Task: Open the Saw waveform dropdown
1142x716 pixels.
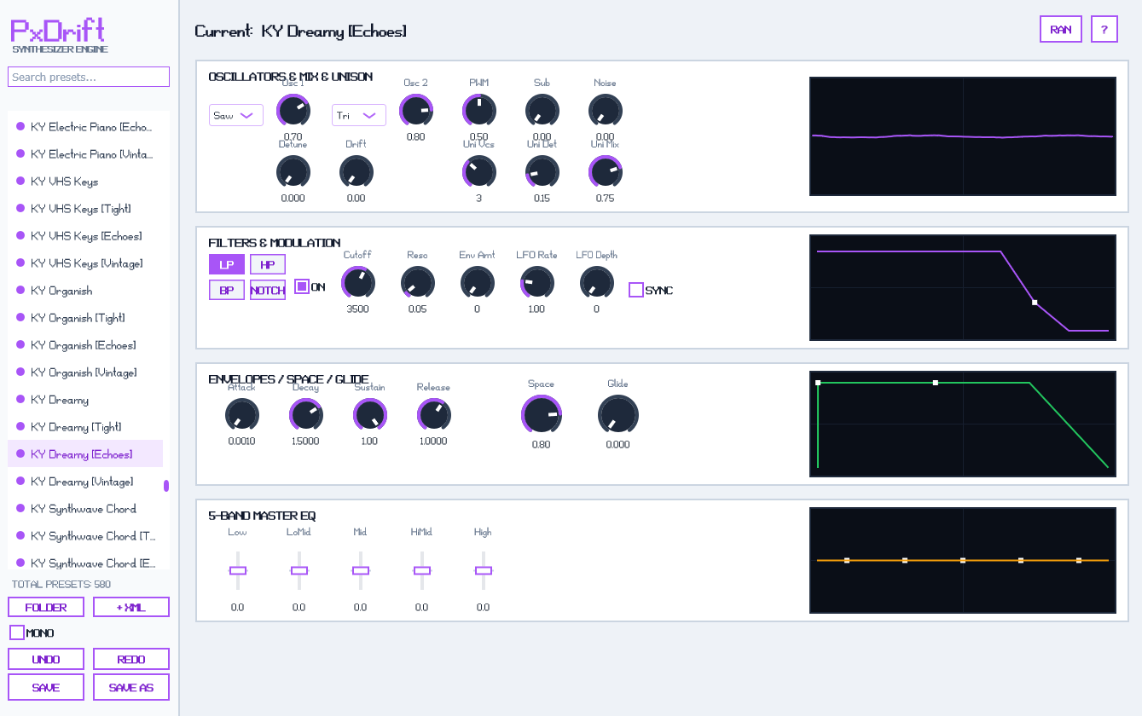Action: coord(236,115)
